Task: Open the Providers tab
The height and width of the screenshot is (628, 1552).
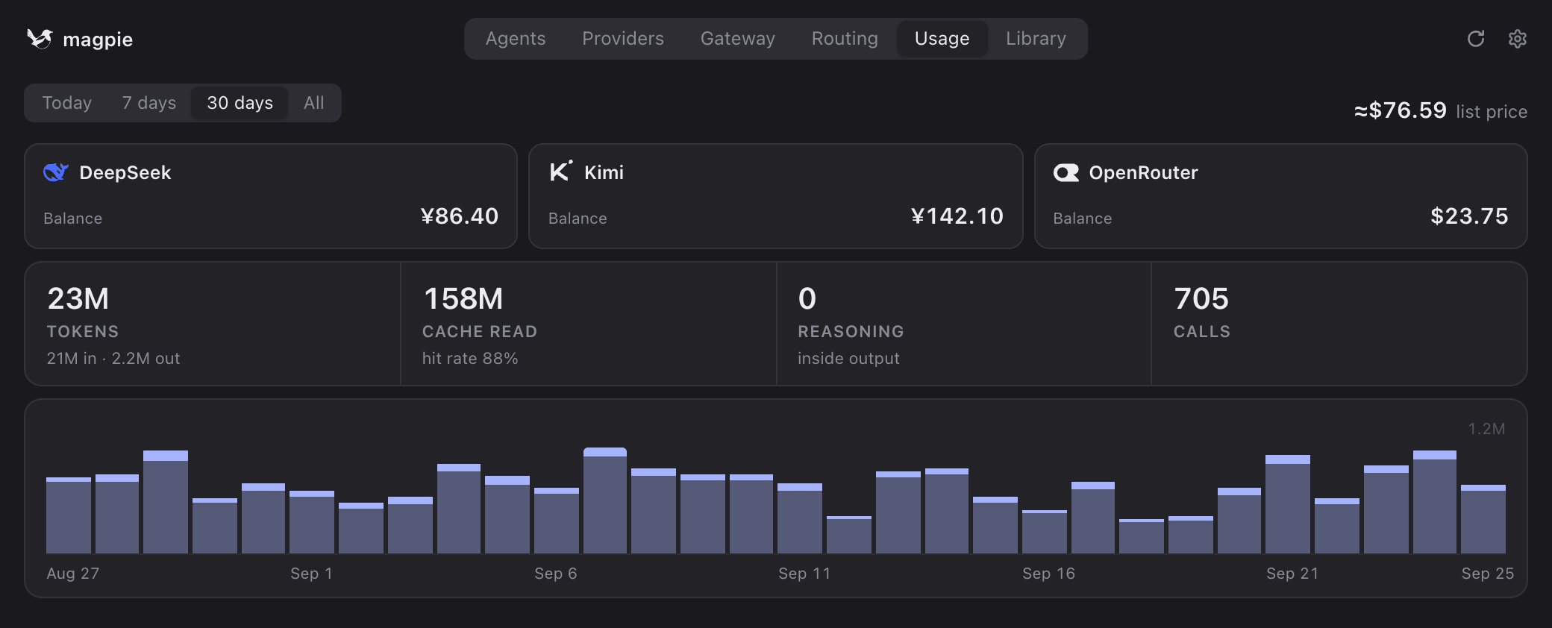Action: [x=623, y=39]
